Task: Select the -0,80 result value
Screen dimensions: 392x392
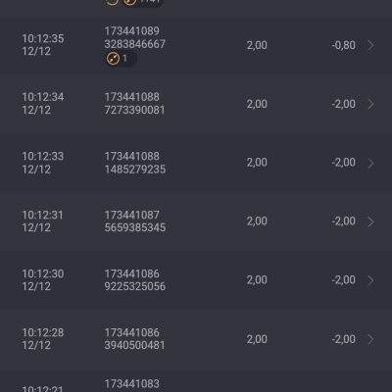Action: 343,45
